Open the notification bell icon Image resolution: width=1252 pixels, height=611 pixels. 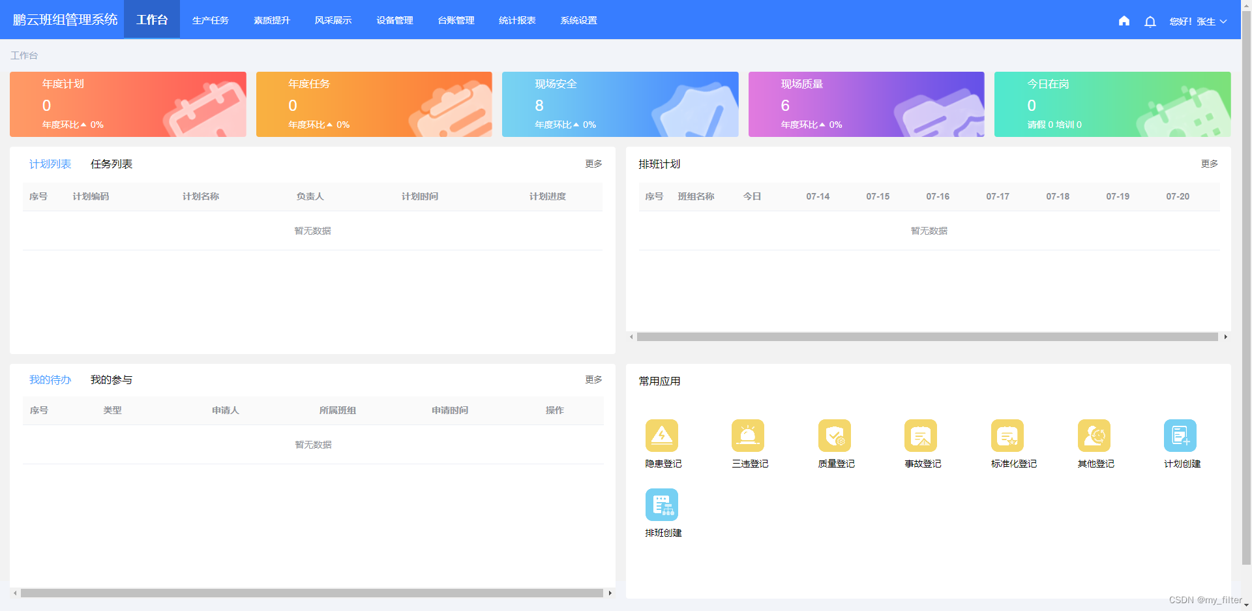pos(1150,21)
